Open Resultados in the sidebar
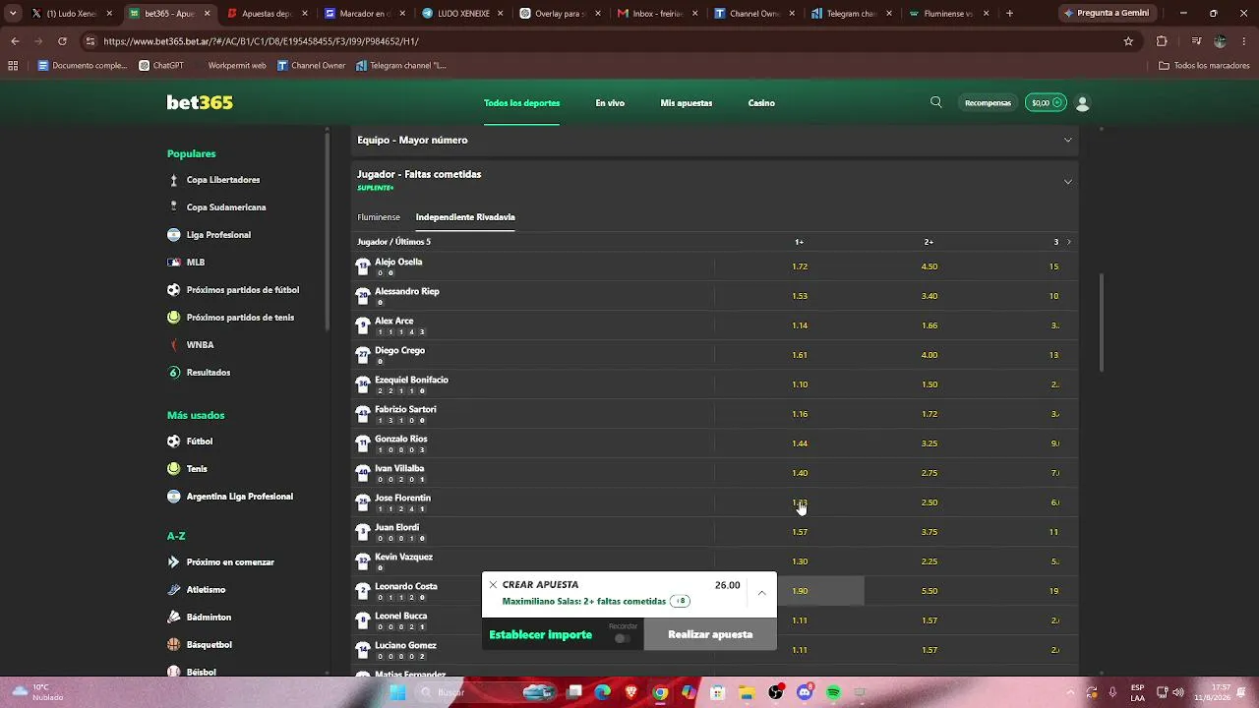This screenshot has width=1259, height=708. (x=208, y=373)
